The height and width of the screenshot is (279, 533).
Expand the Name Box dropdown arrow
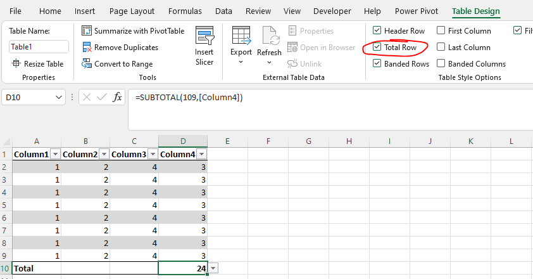(x=58, y=98)
